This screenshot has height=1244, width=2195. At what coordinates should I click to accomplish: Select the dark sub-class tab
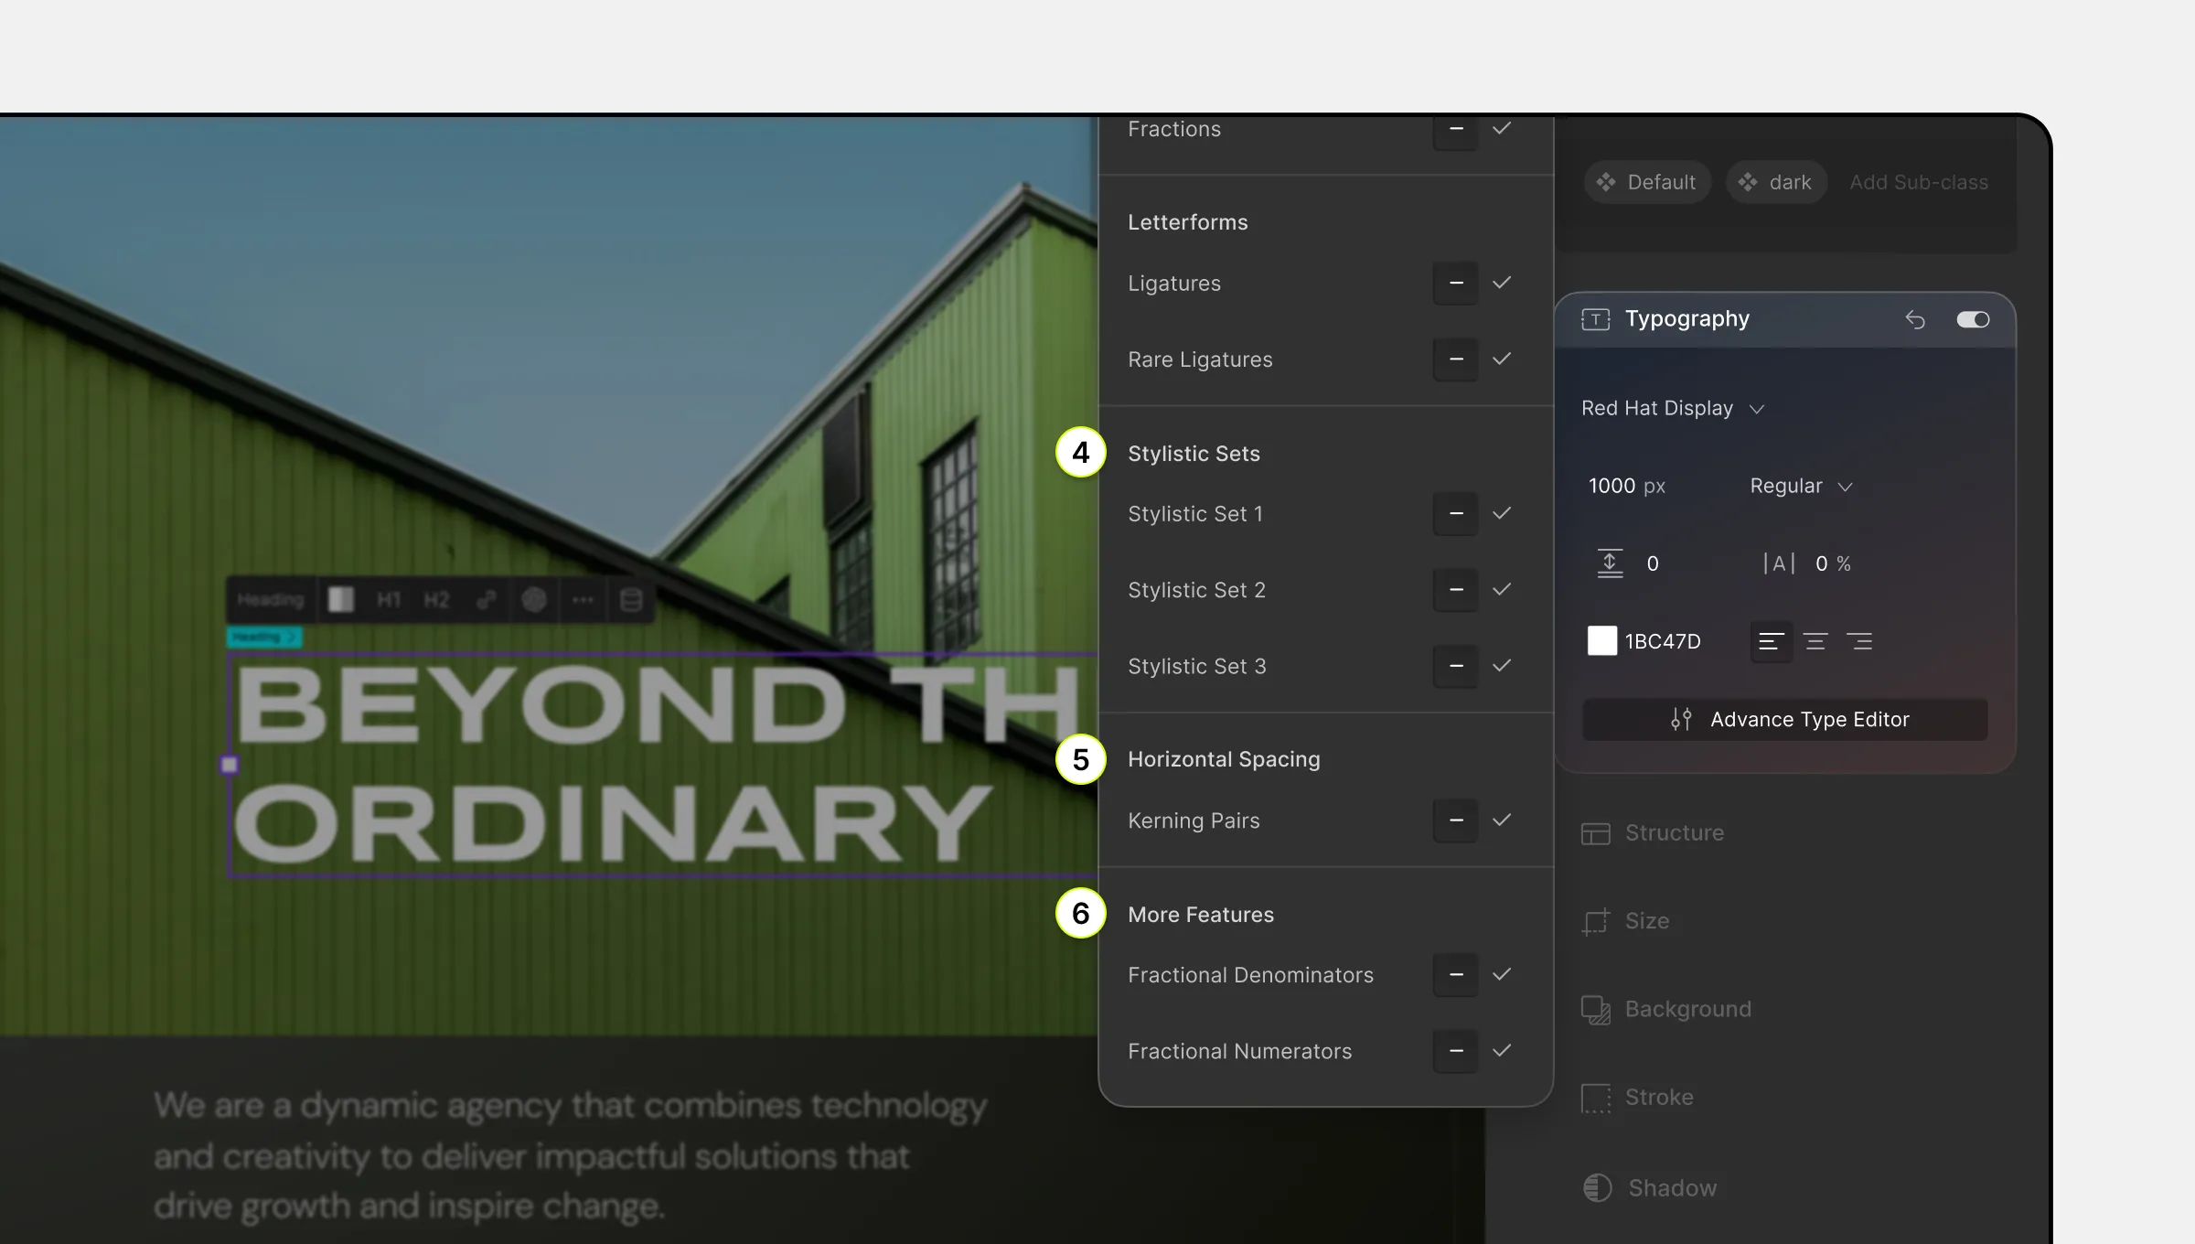coord(1776,181)
